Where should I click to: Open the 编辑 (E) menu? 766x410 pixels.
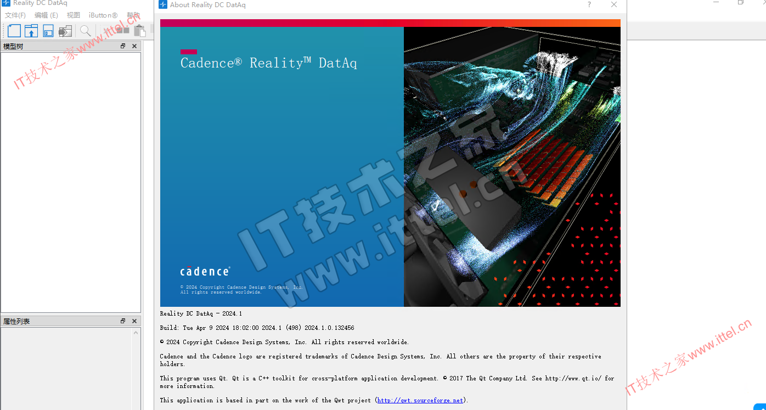[x=46, y=15]
